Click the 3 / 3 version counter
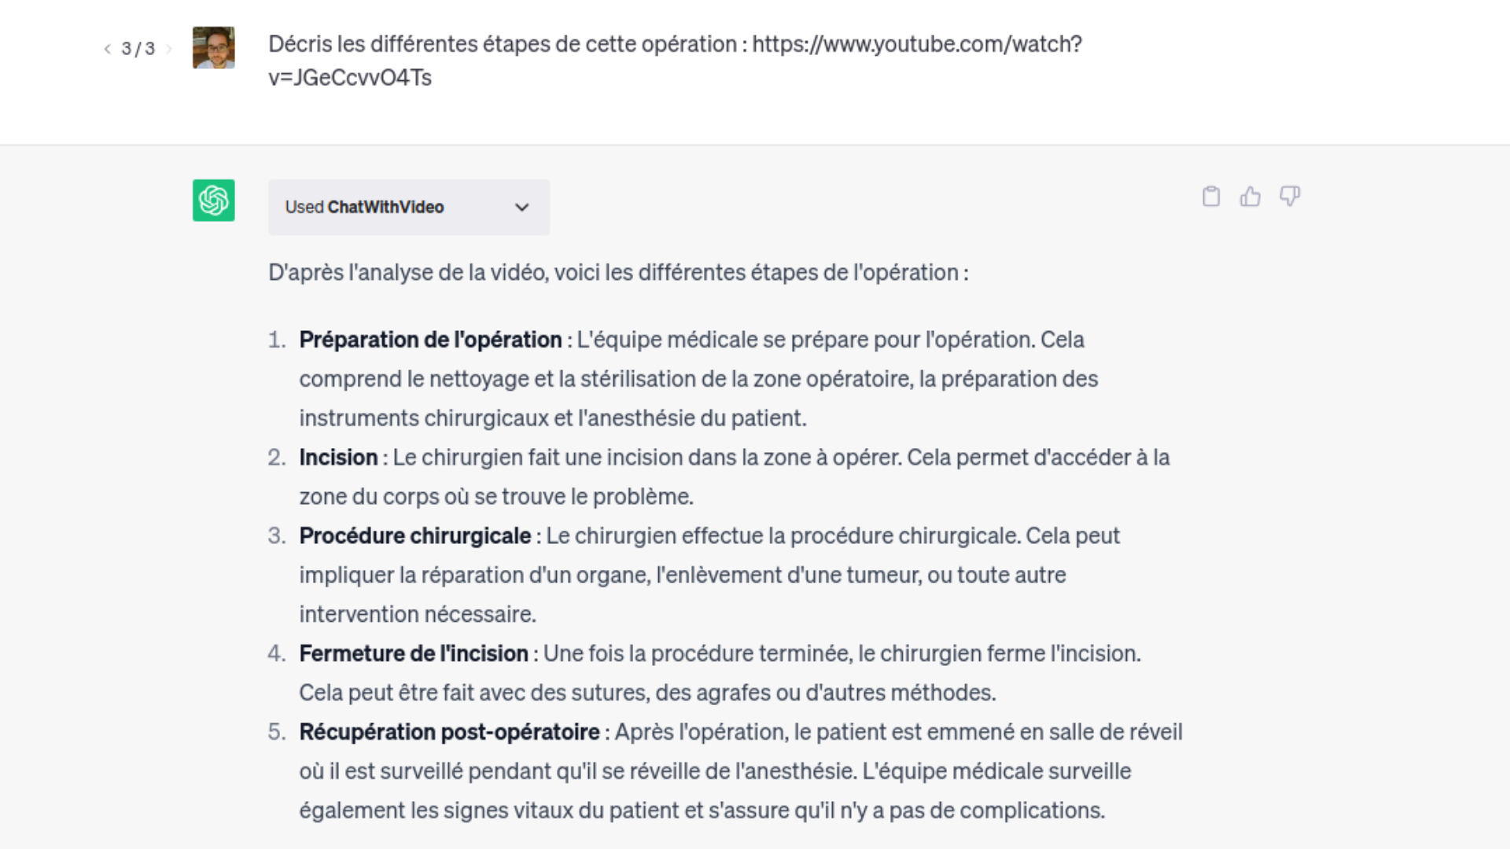This screenshot has height=849, width=1510. pos(138,49)
